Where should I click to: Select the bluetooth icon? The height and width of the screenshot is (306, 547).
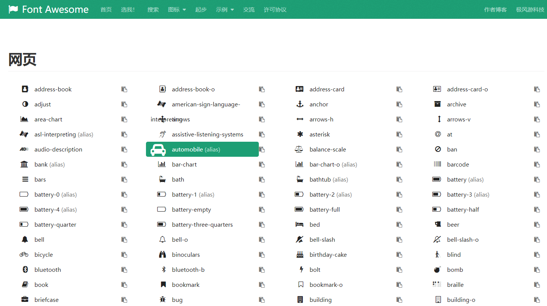(26, 270)
